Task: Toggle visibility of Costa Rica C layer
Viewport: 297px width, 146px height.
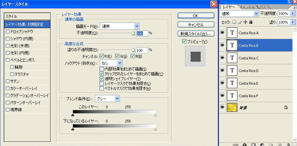Action: [222, 58]
